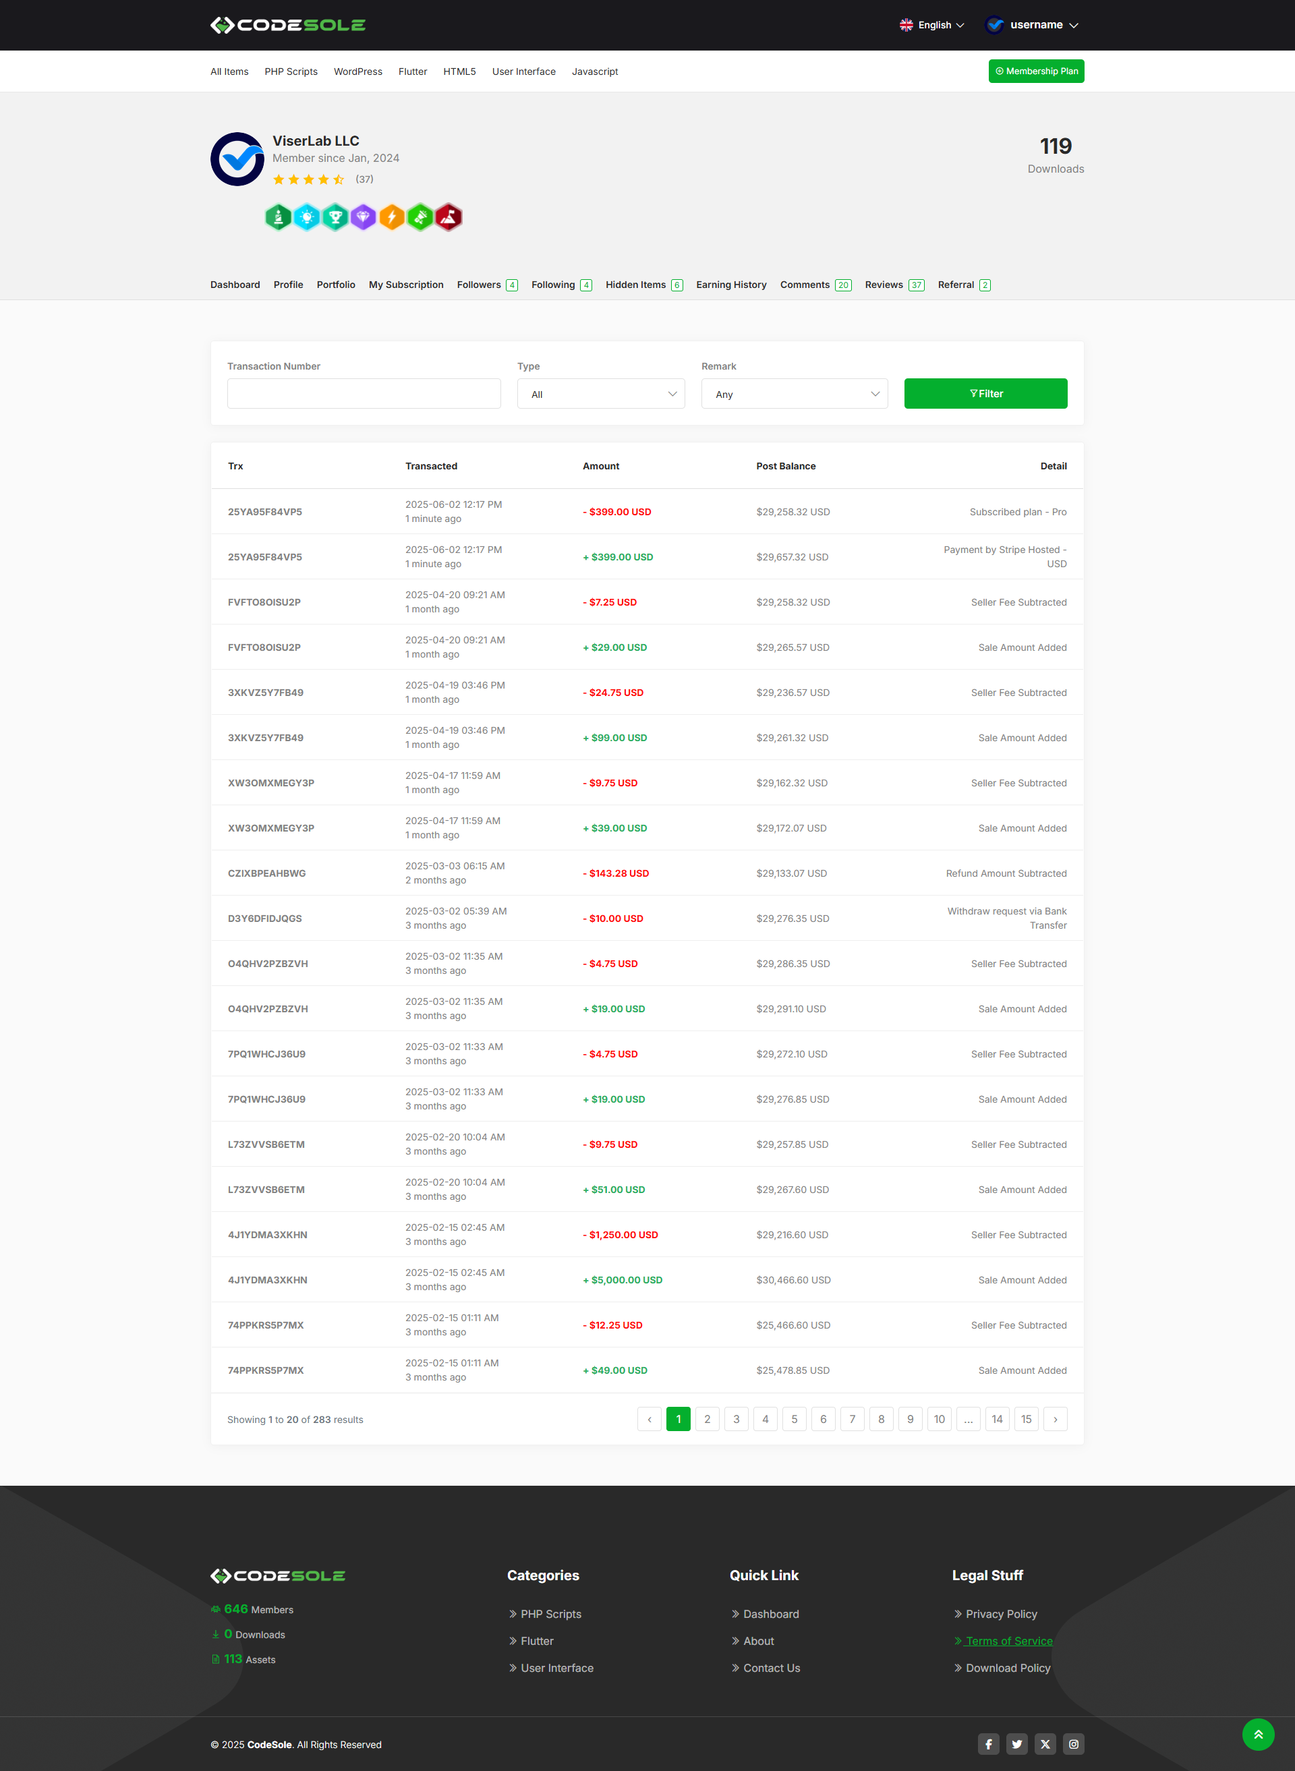Screen dimensions: 1295x1771
Task: Click the cyan light bulb badge
Action: 306,217
